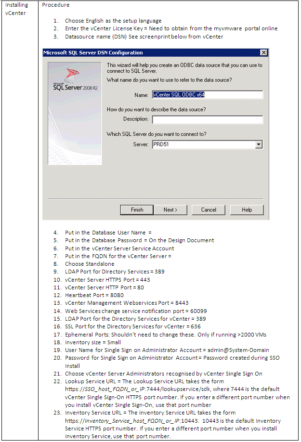Click the data source Name field
The height and width of the screenshot is (442, 301).
coord(208,95)
